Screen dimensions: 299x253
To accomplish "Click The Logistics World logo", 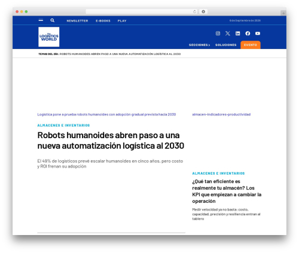I will (x=49, y=37).
